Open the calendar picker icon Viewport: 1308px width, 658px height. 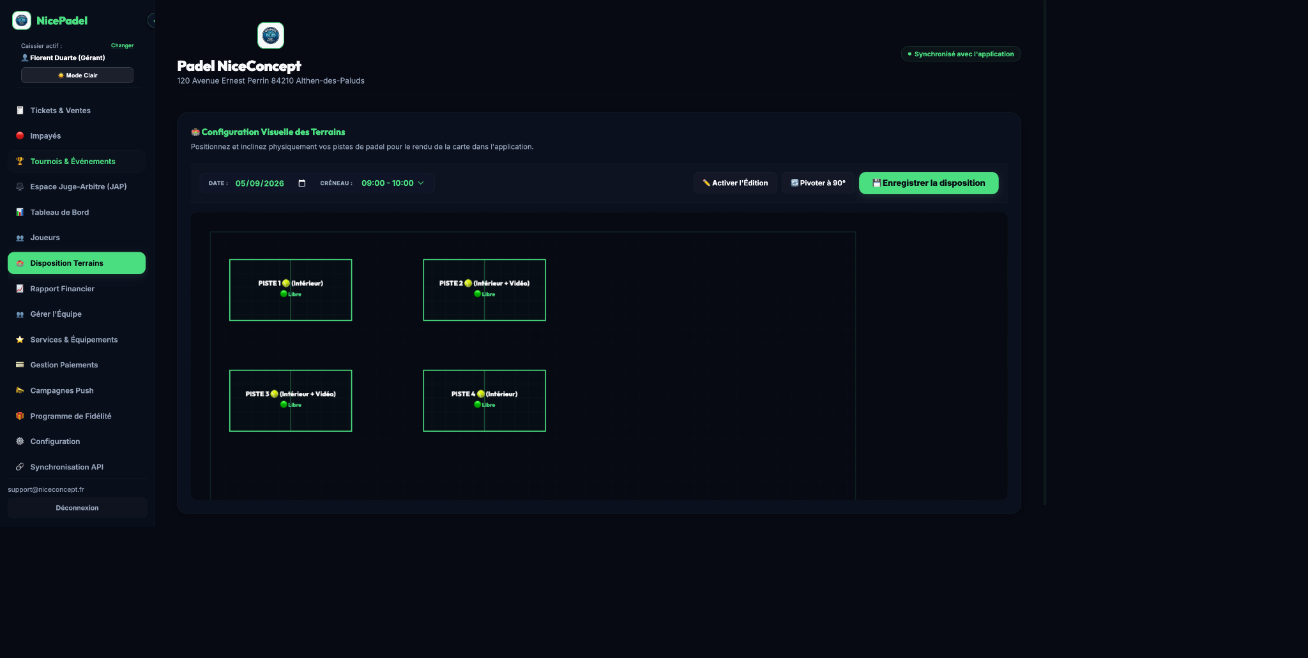[302, 183]
